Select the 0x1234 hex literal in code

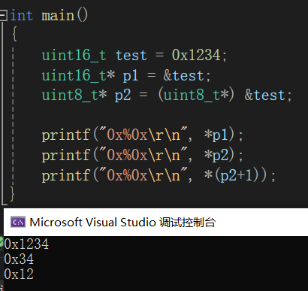[196, 55]
